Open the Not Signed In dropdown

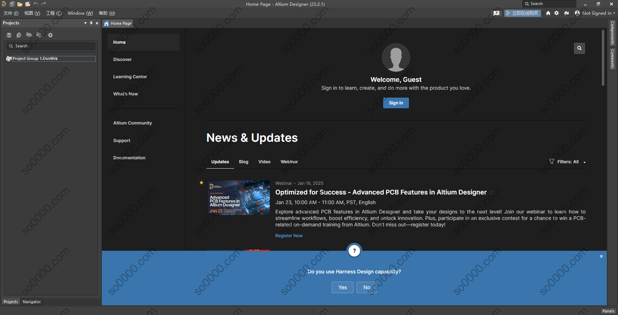599,13
